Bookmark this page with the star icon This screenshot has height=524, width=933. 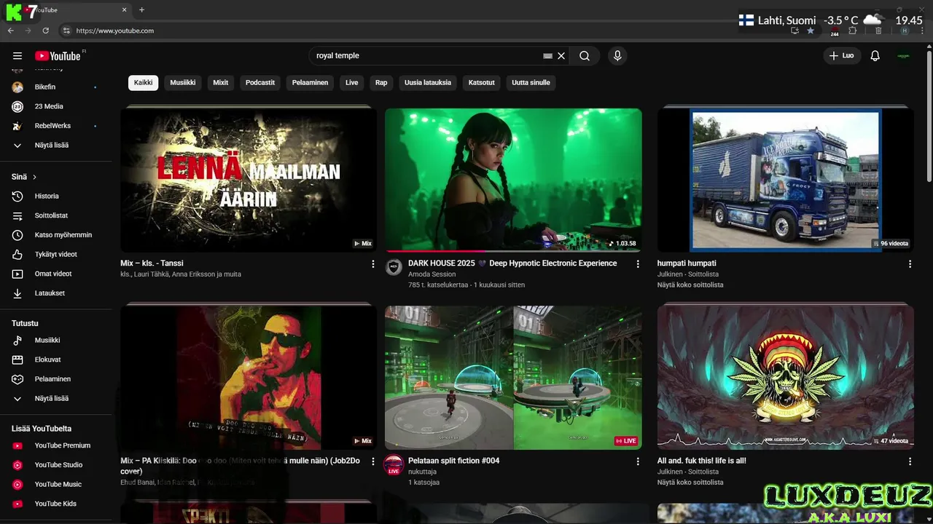point(811,31)
